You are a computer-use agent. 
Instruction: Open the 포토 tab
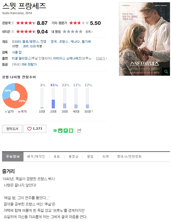pos(57,156)
